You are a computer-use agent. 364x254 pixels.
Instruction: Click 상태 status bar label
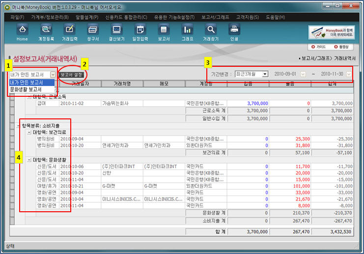click(x=10, y=246)
